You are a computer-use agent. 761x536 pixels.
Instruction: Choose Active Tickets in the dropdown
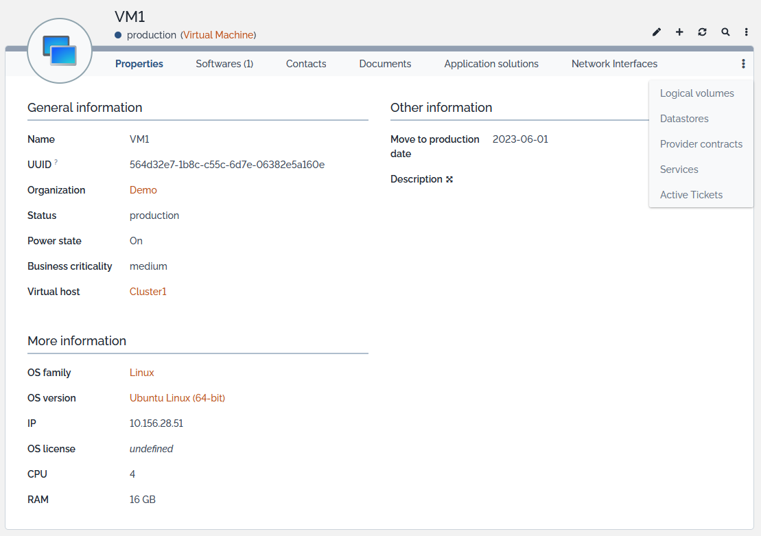[691, 195]
